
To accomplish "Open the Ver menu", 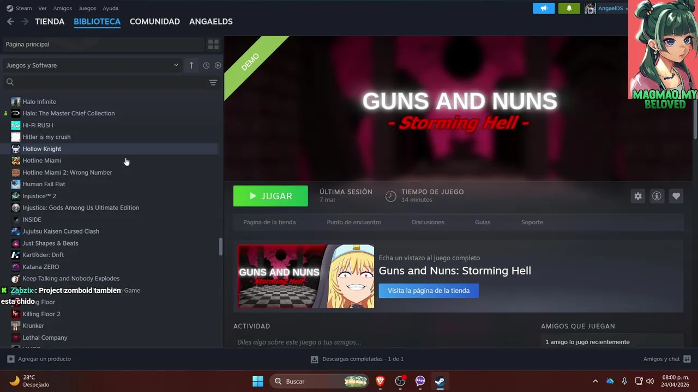I will coord(43,8).
